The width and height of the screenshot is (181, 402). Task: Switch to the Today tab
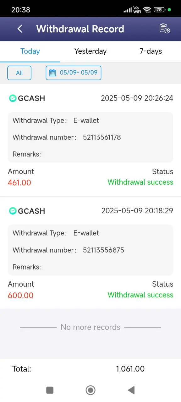coord(30,51)
